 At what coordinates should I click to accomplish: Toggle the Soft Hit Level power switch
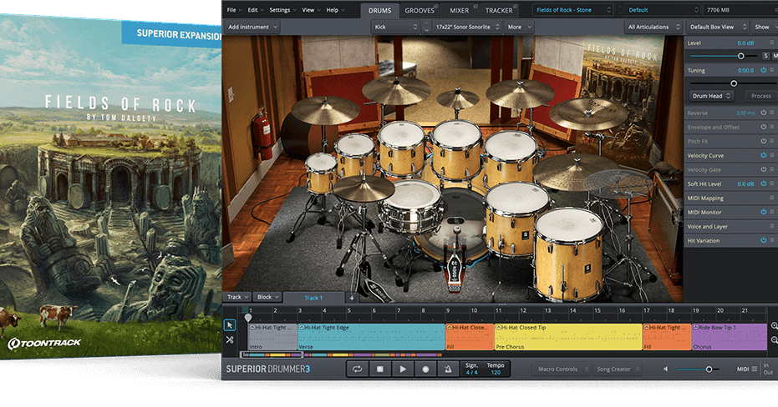pos(764,183)
